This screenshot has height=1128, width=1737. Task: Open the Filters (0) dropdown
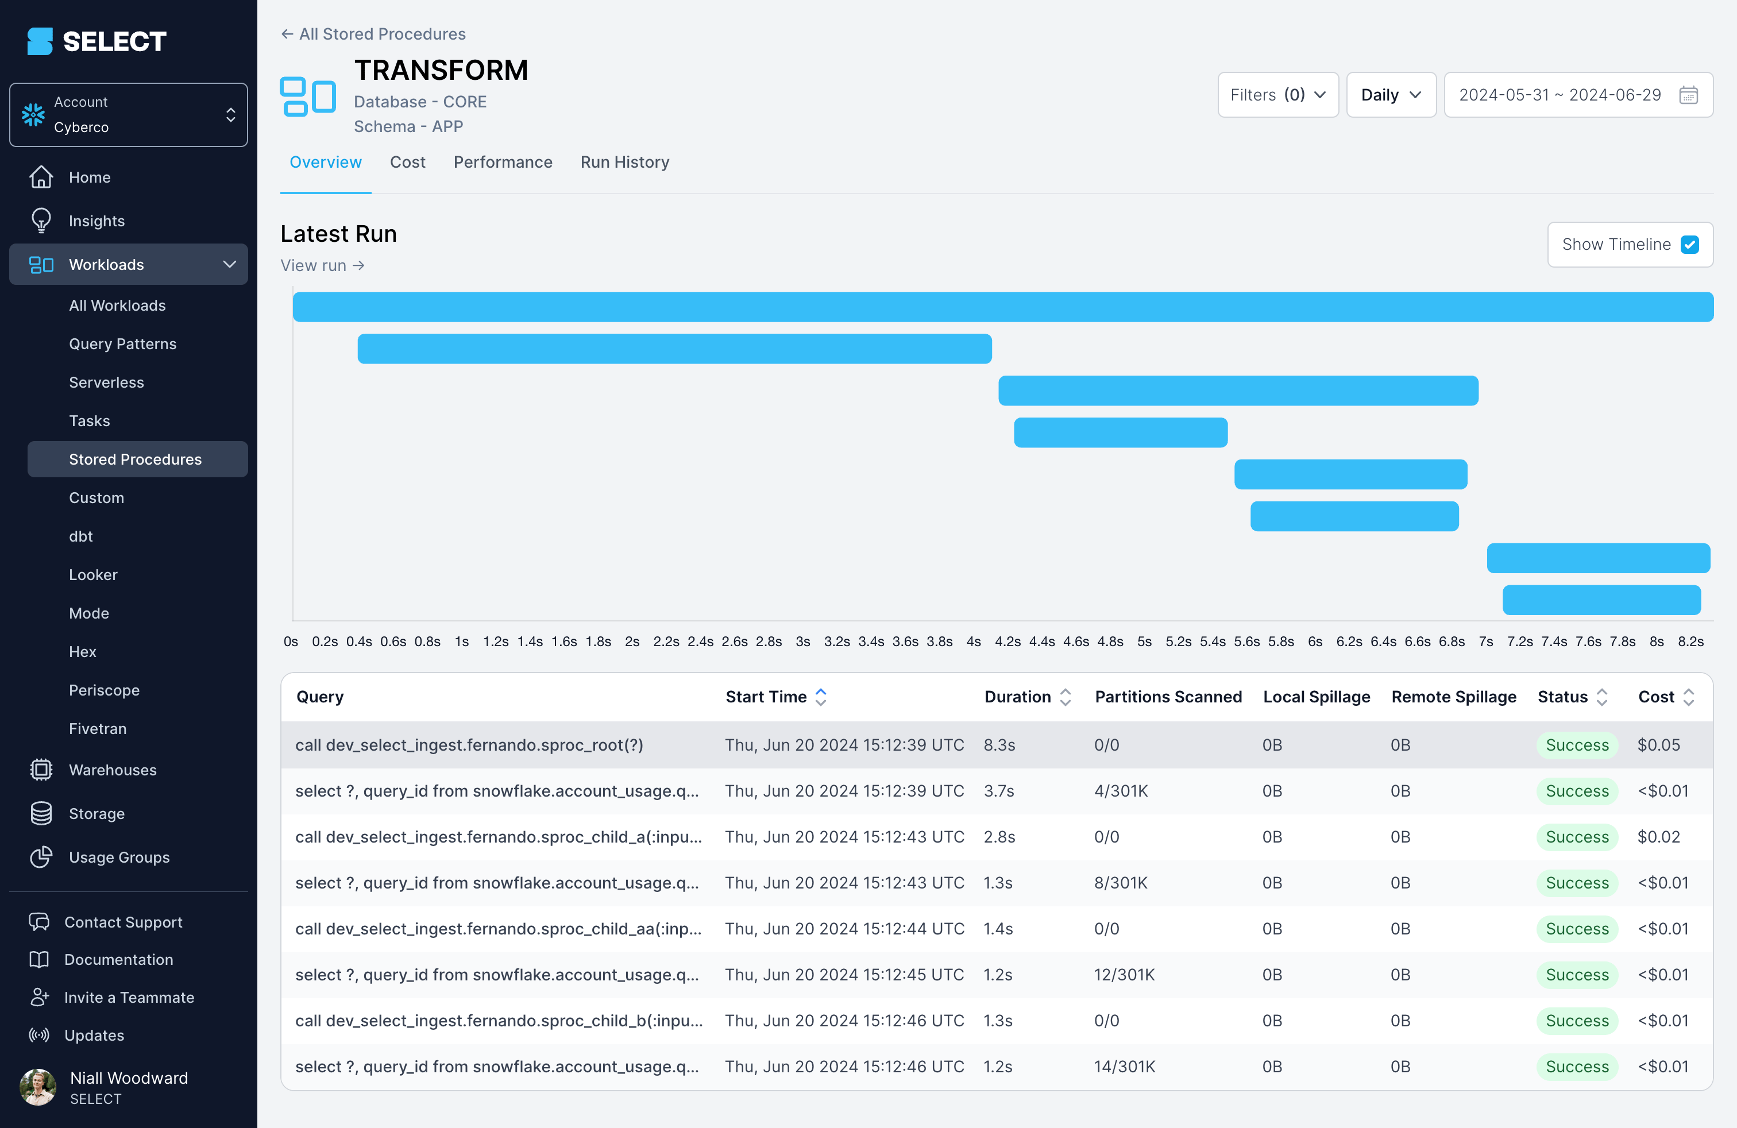(x=1278, y=95)
